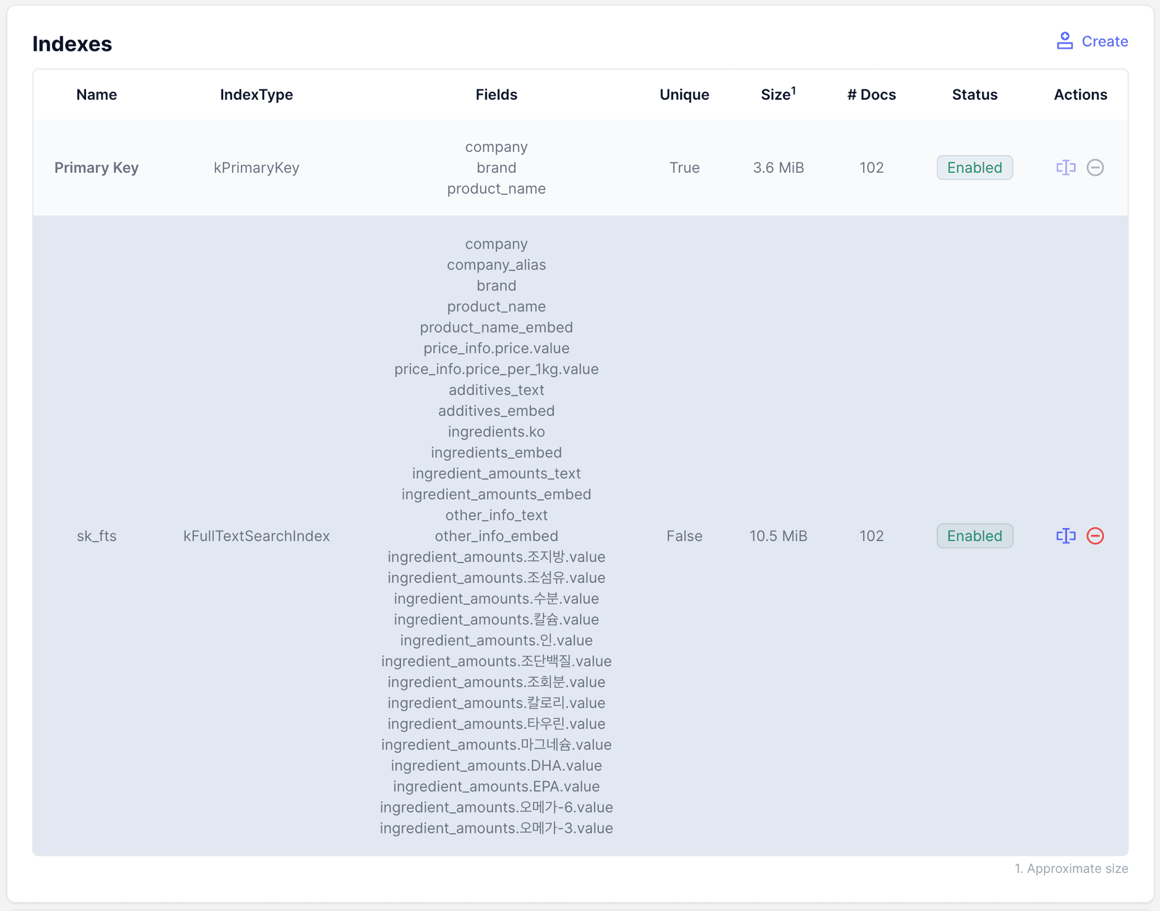Click delete icon for Primary Key index
This screenshot has width=1160, height=911.
click(1095, 168)
